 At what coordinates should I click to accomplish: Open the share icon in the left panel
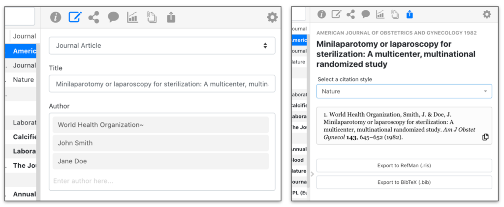[94, 18]
